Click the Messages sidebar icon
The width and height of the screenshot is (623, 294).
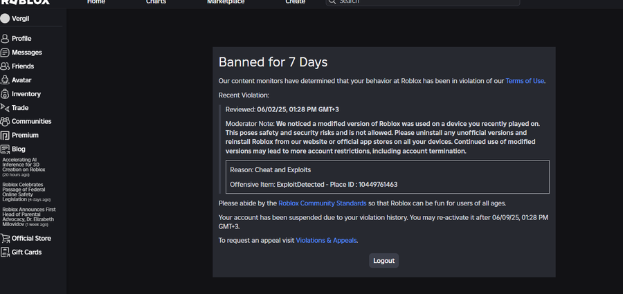click(5, 53)
